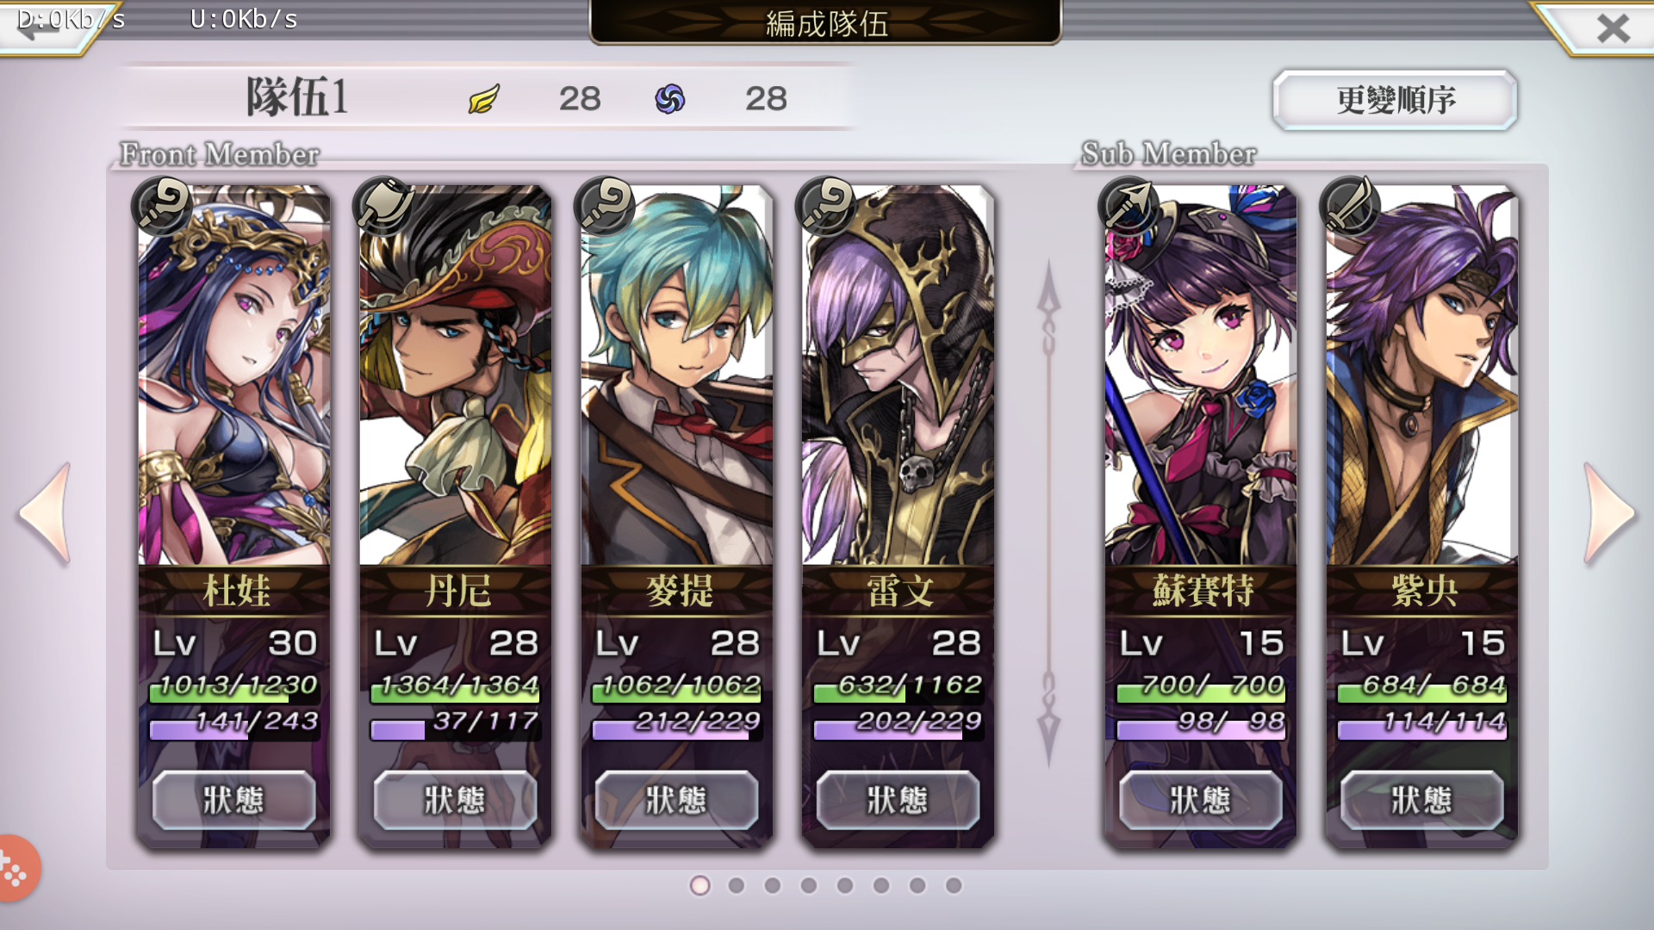Image resolution: width=1654 pixels, height=930 pixels.
Task: Click the spear weapon icon on 蘇賽特's card
Action: [1129, 207]
